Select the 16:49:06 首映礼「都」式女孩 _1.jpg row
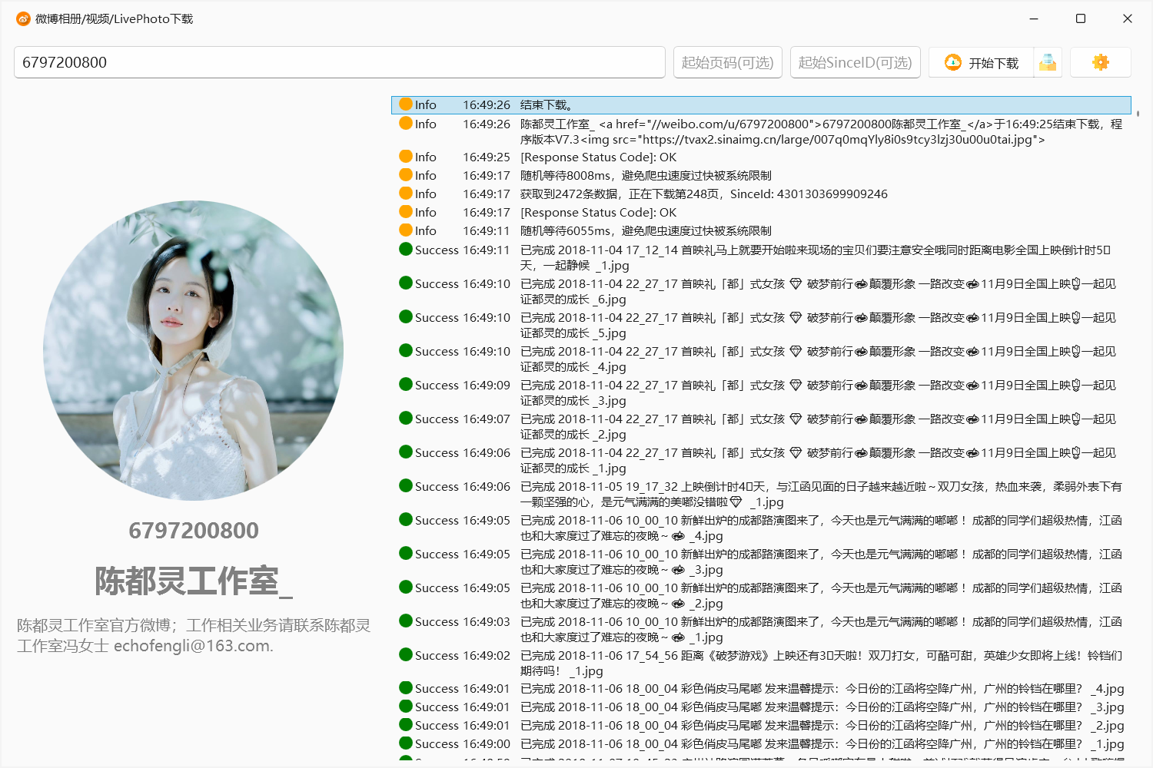Viewport: 1153px width, 768px height. pos(761,460)
